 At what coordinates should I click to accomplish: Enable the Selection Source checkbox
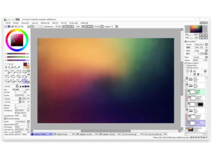(186, 68)
